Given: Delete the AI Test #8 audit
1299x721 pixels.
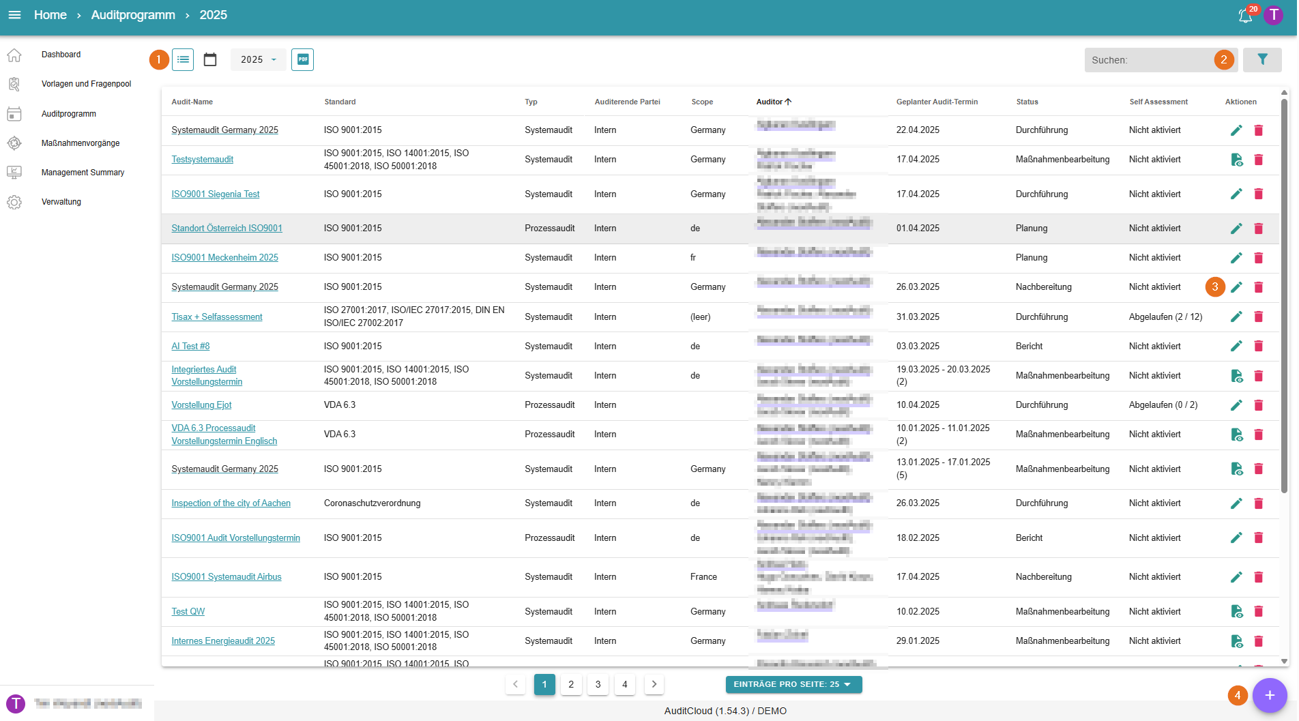Looking at the screenshot, I should [x=1258, y=347].
